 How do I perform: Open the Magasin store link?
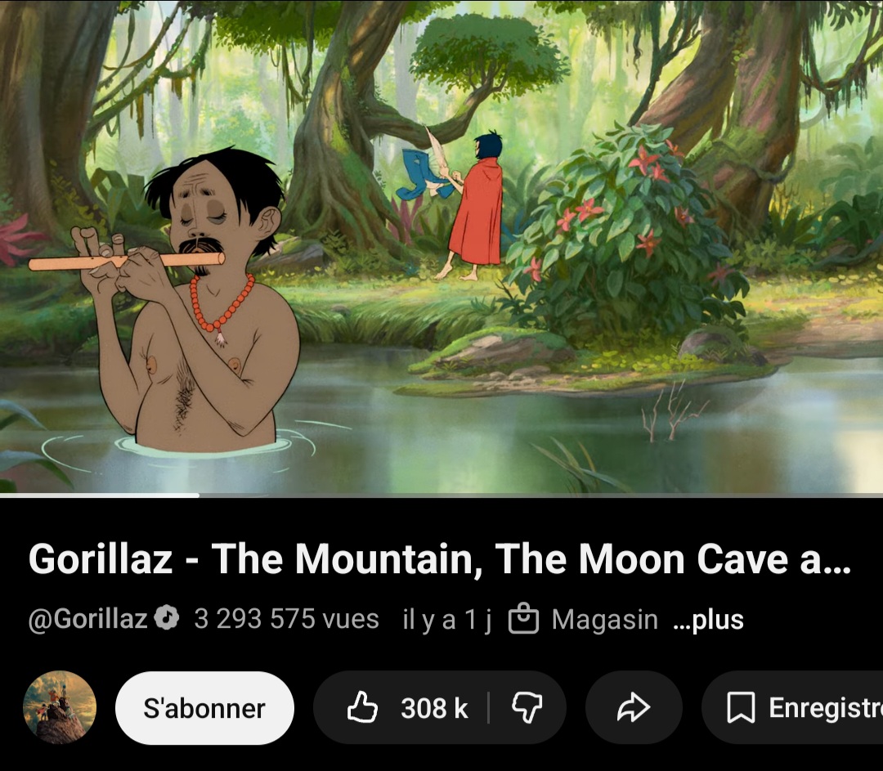605,620
